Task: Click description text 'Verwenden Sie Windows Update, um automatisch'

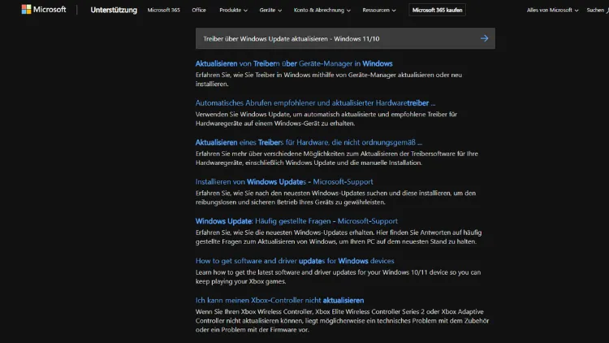Action: pos(326,119)
